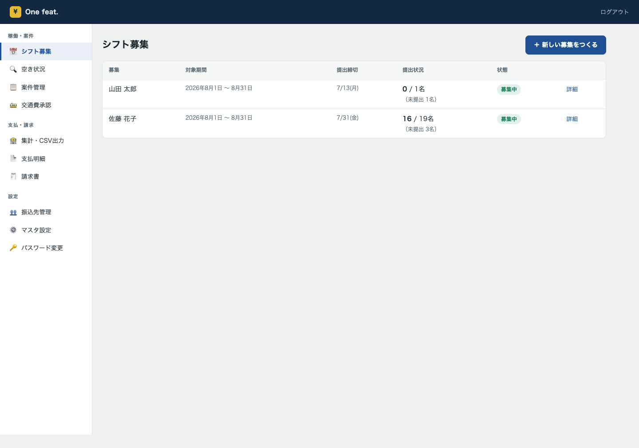This screenshot has width=639, height=448.
Task: Open 案件管理 from the sidebar
Action: (46, 87)
